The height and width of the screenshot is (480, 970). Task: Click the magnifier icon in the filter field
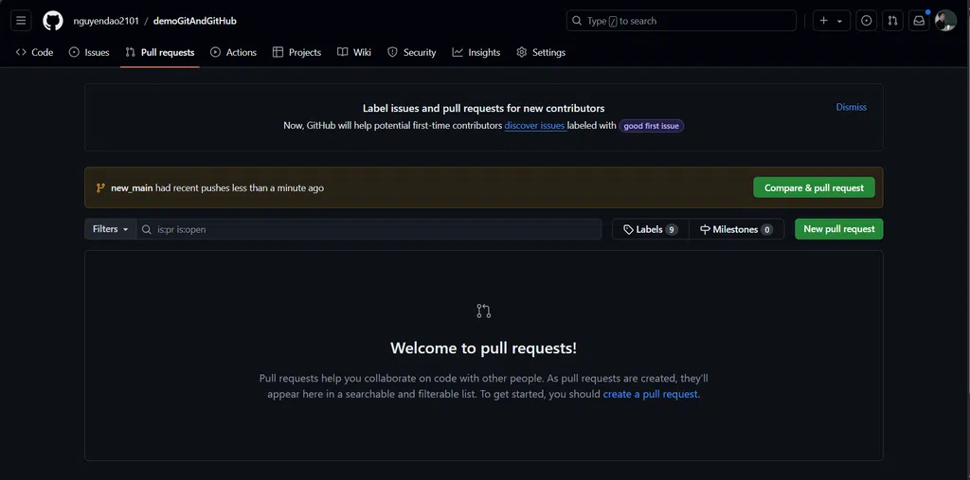coord(147,229)
